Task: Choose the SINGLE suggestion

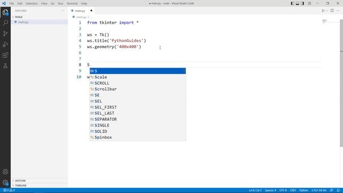Action: [x=138, y=125]
